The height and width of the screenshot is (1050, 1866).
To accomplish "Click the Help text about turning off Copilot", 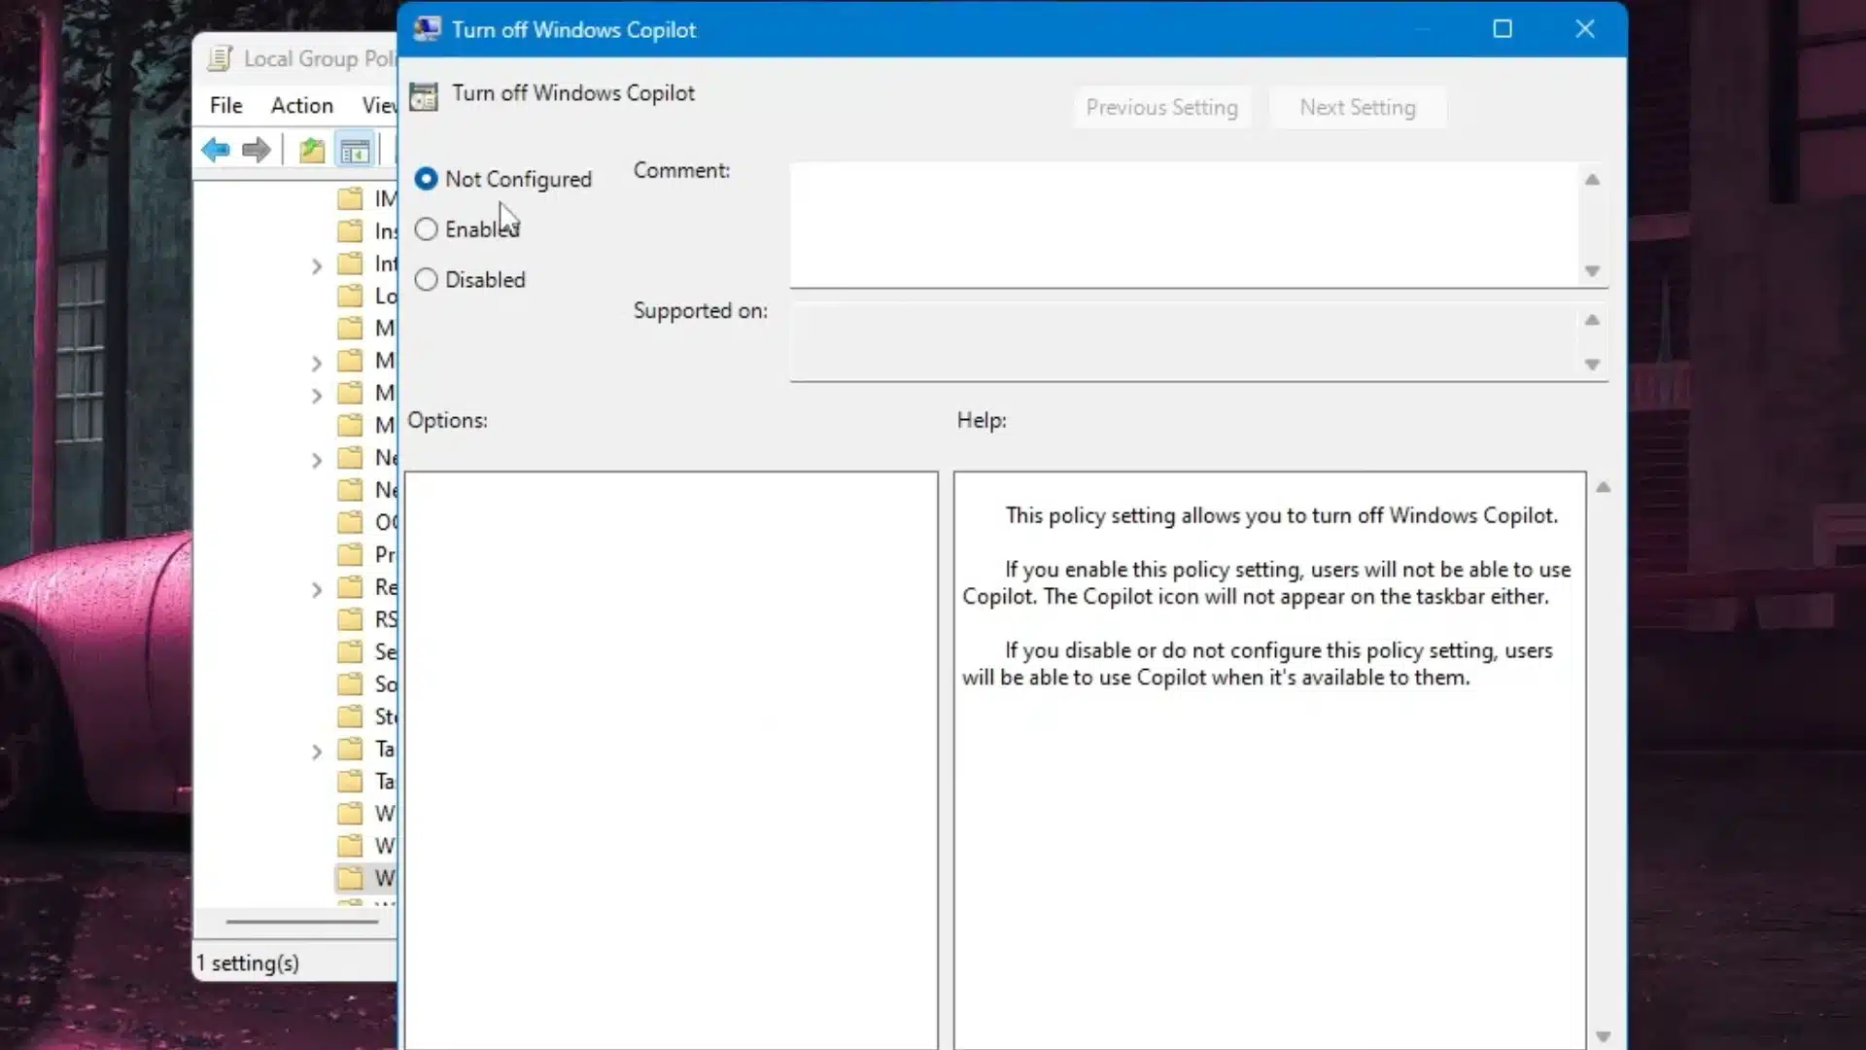I will click(1281, 515).
